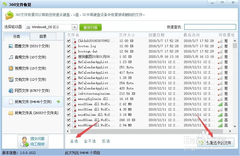Open the video files category icon
This screenshot has height=156, width=240.
(11, 68)
